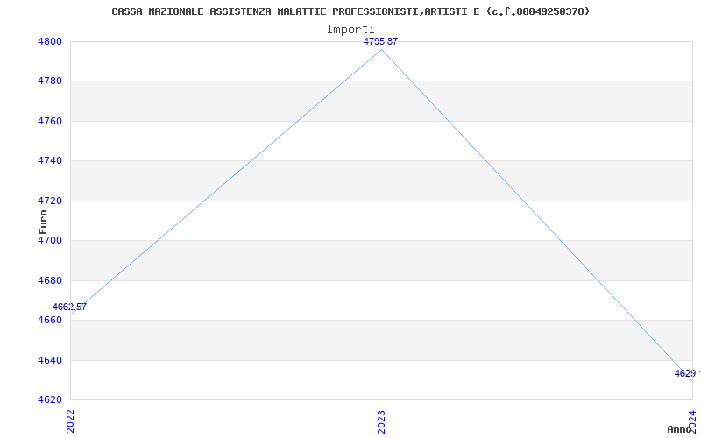Image resolution: width=701 pixels, height=438 pixels.
Task: Click the Anno x-axis title
Action: pyautogui.click(x=680, y=429)
